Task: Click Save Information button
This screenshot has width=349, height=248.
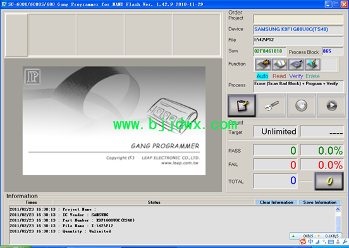Action: click(x=320, y=202)
